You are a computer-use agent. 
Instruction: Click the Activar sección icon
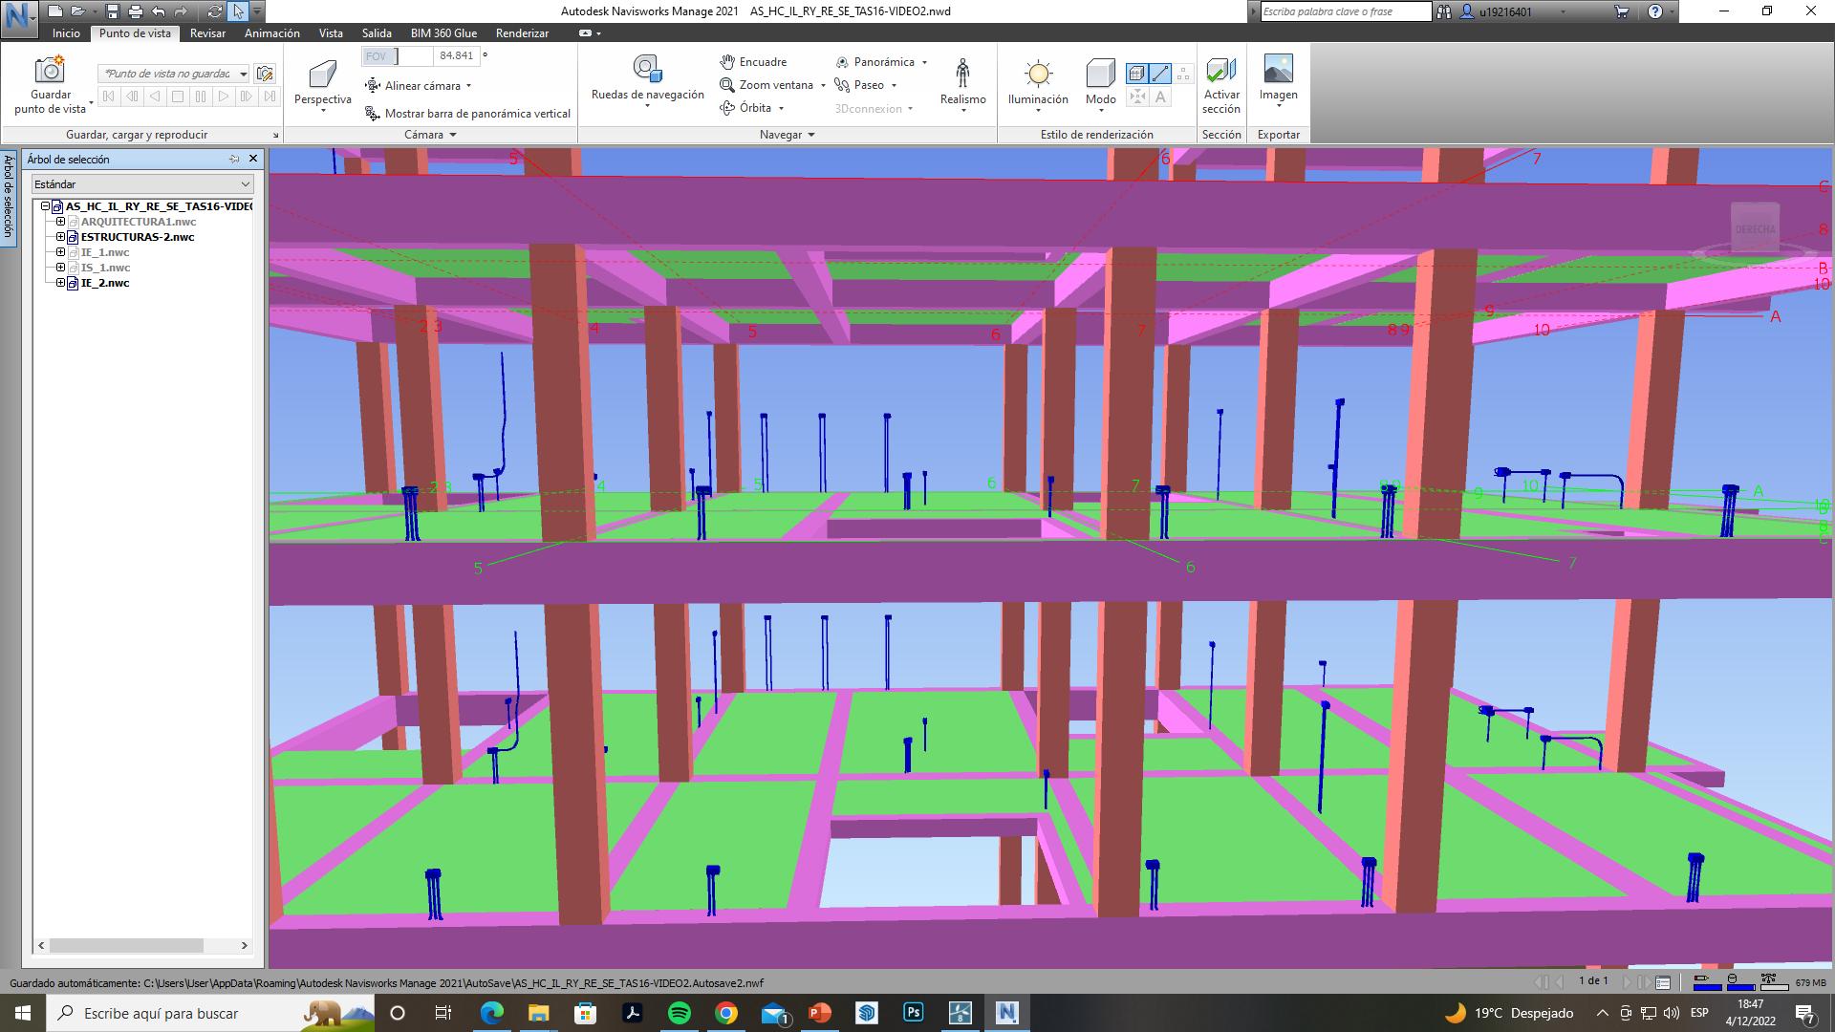click(x=1220, y=71)
